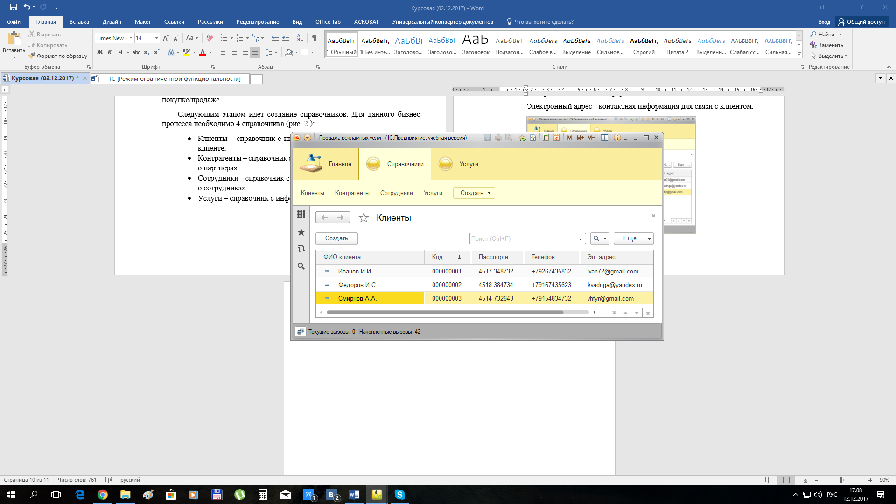Open the Вставка ribbon tab
This screenshot has height=504, width=896.
pos(79,22)
